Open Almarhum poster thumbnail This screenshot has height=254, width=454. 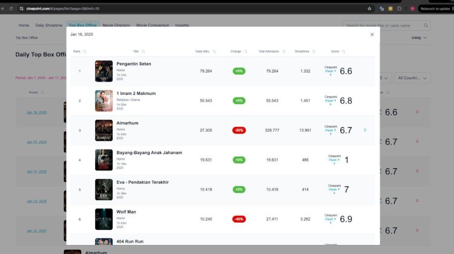click(104, 131)
